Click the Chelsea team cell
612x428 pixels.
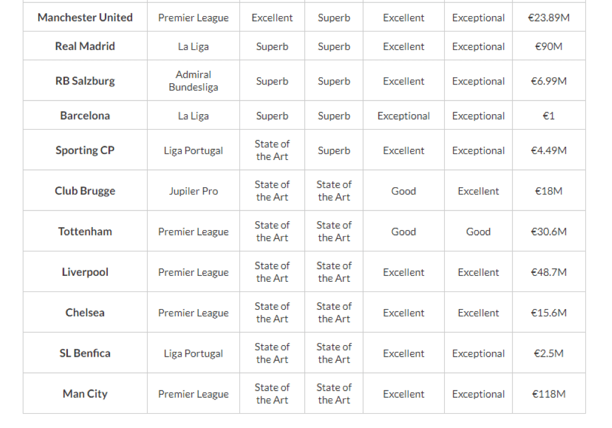click(x=85, y=313)
